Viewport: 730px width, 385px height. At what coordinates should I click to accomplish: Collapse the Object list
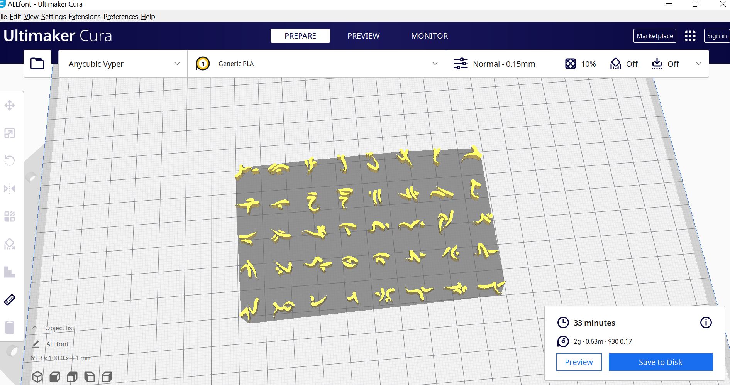pyautogui.click(x=35, y=328)
